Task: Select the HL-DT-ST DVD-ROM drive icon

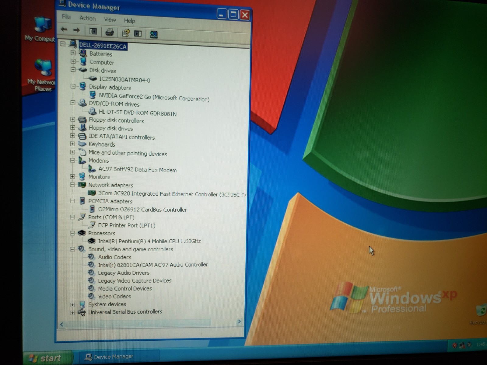Action: [x=92, y=112]
